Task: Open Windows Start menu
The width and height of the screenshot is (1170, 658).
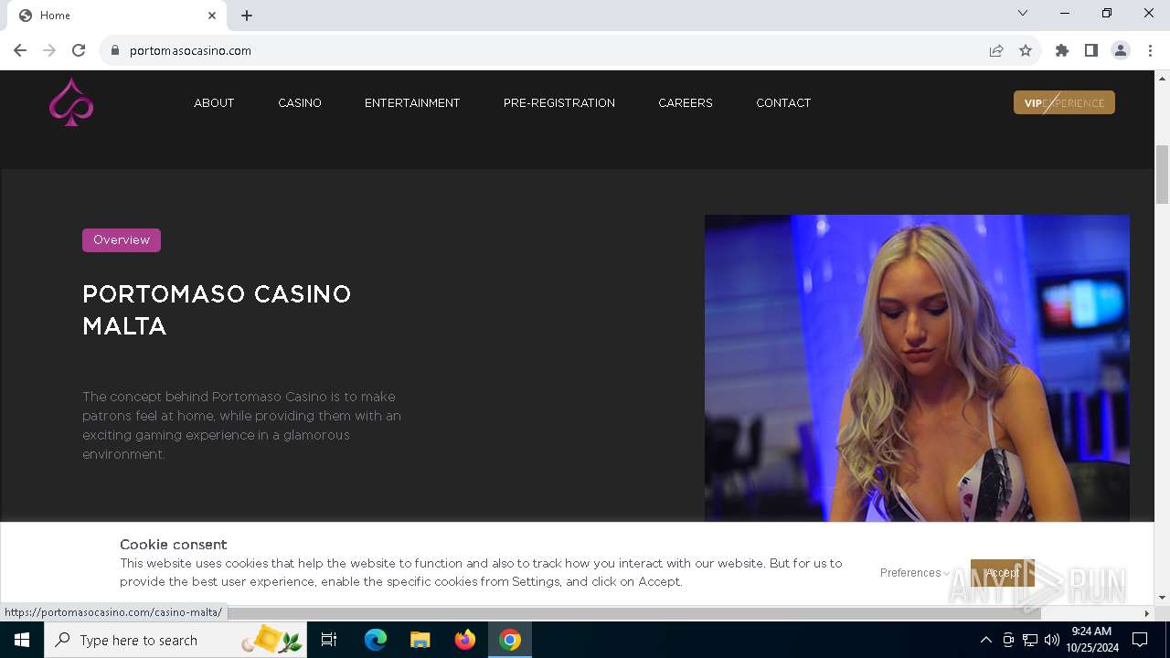Action: (22, 640)
